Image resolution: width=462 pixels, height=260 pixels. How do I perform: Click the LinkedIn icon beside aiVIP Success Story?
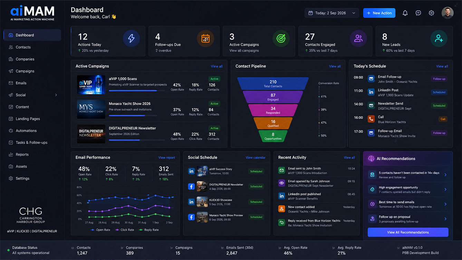(x=191, y=171)
